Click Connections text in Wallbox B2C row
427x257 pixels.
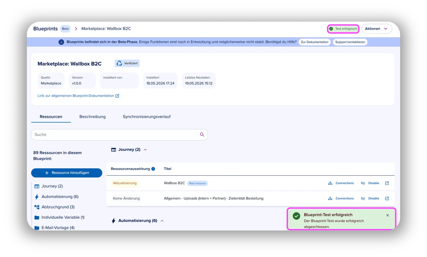(345, 183)
